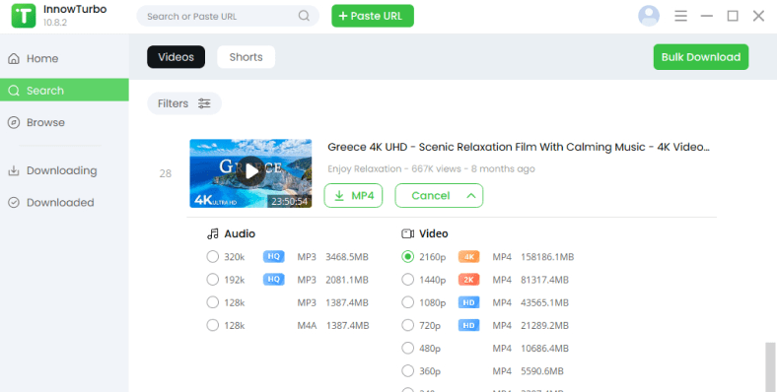
Task: Click the Paste URL button
Action: coord(373,16)
